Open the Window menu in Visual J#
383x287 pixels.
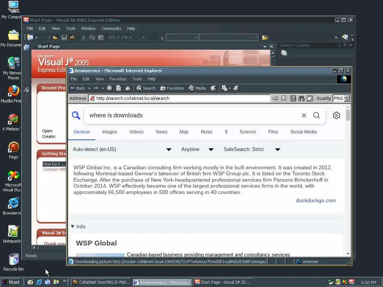click(x=88, y=28)
